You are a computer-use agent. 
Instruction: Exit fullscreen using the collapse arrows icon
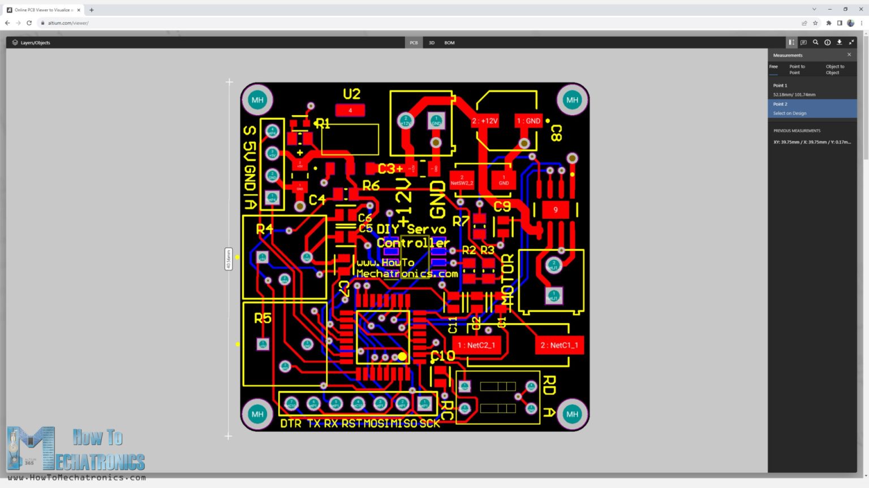pos(851,42)
